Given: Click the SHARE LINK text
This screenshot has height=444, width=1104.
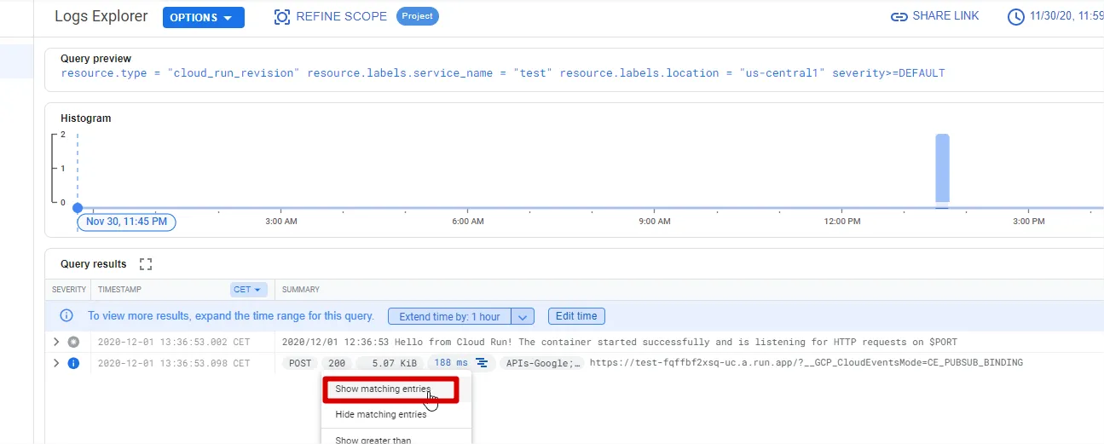Looking at the screenshot, I should click(x=945, y=16).
